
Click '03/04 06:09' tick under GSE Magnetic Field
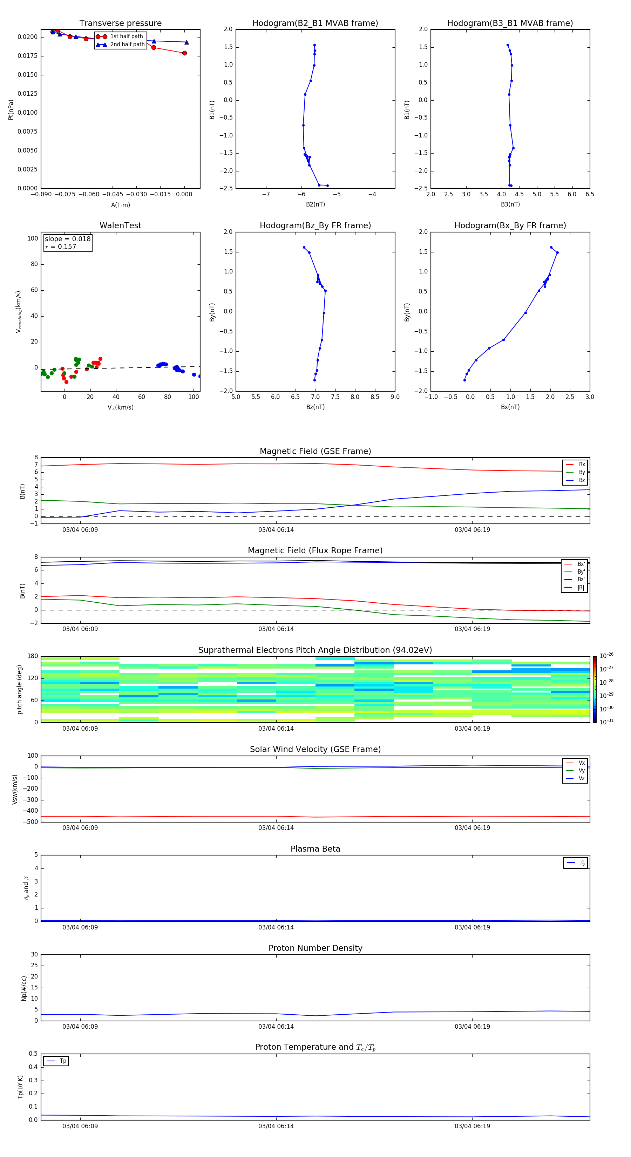pos(80,529)
